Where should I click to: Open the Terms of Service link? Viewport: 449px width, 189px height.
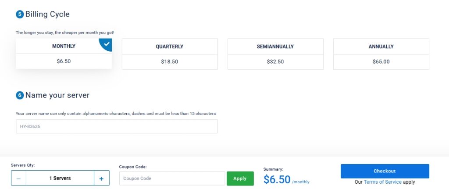(382, 182)
